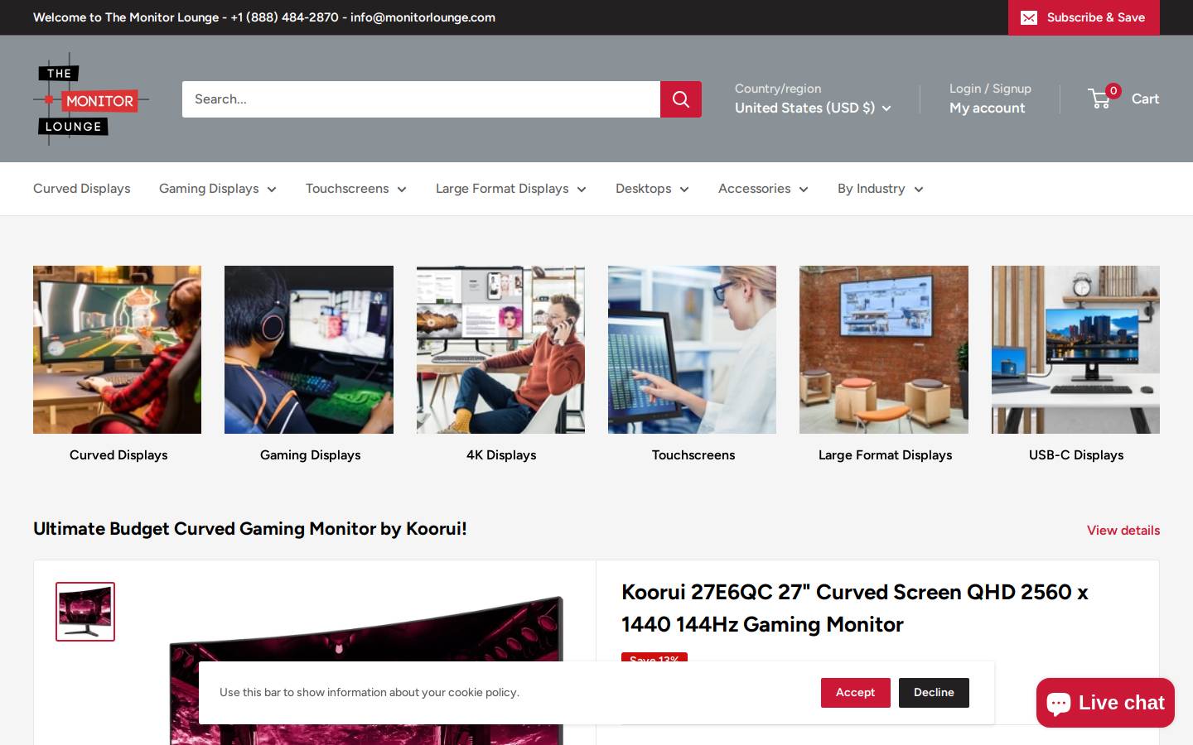This screenshot has height=745, width=1193.
Task: Open the Koorui 27E6QC product title
Action: (x=855, y=608)
